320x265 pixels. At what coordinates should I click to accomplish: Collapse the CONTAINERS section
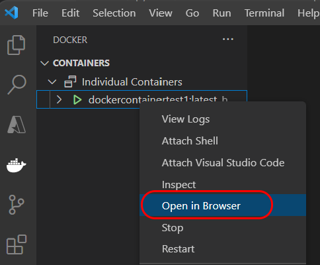click(x=45, y=64)
